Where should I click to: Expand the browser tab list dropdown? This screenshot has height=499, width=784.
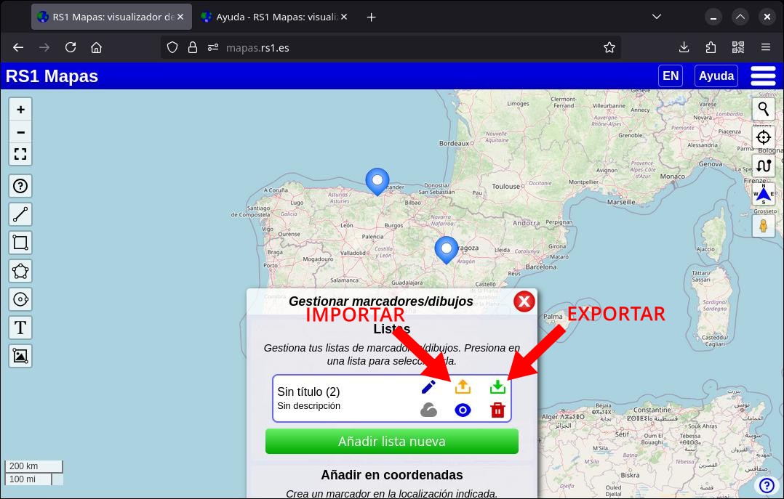pos(657,17)
